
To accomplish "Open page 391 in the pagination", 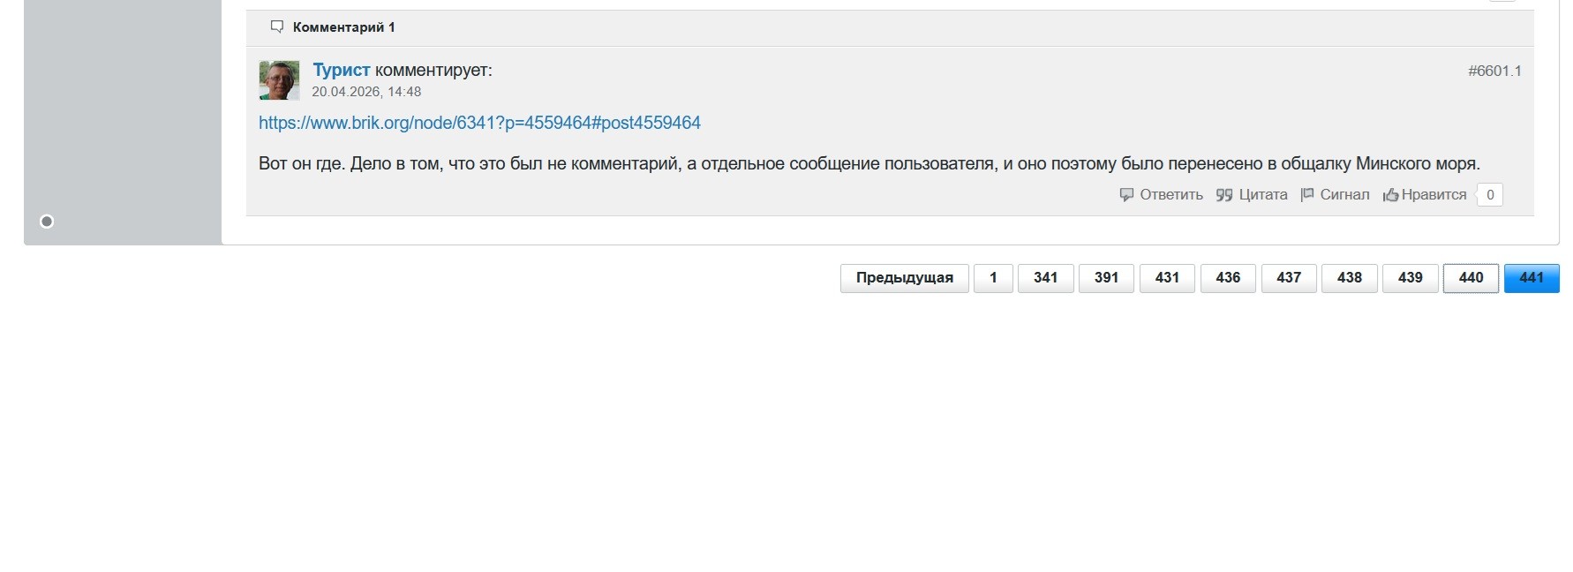I will coord(1107,278).
